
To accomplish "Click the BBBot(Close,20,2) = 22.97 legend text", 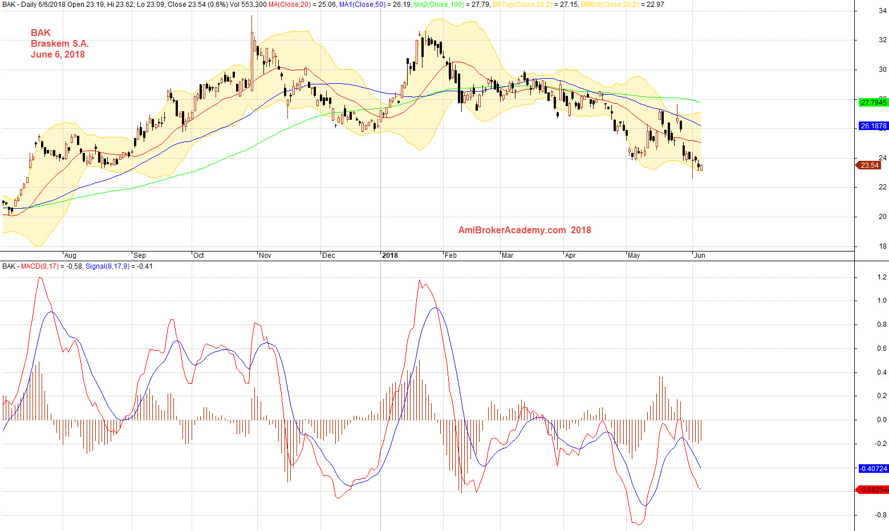I will pyautogui.click(x=623, y=5).
